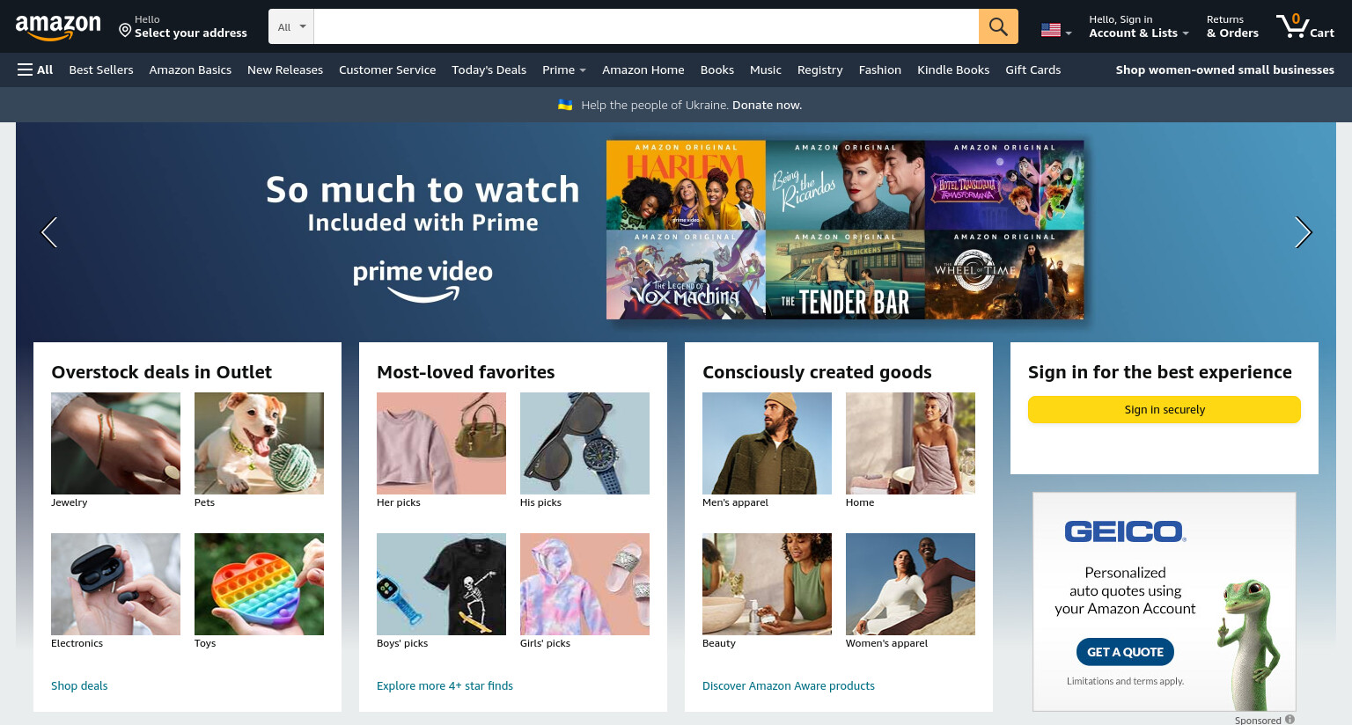The width and height of the screenshot is (1352, 725).
Task: Open Toys pop-it image
Action: 259,584
